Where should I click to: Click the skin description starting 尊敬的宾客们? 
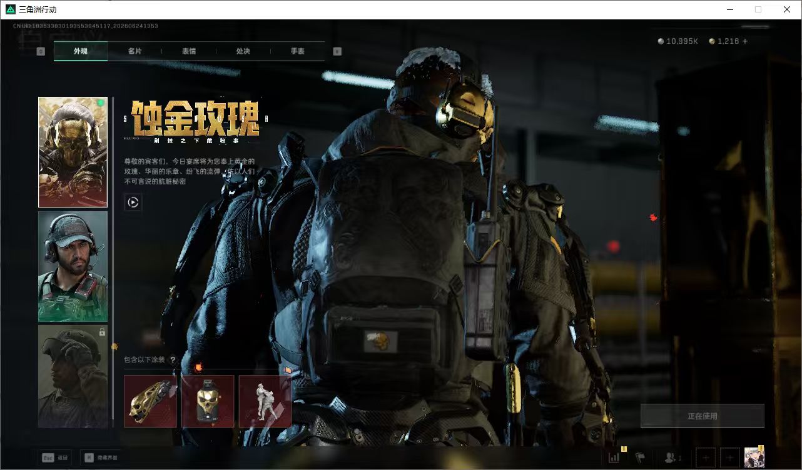190,171
